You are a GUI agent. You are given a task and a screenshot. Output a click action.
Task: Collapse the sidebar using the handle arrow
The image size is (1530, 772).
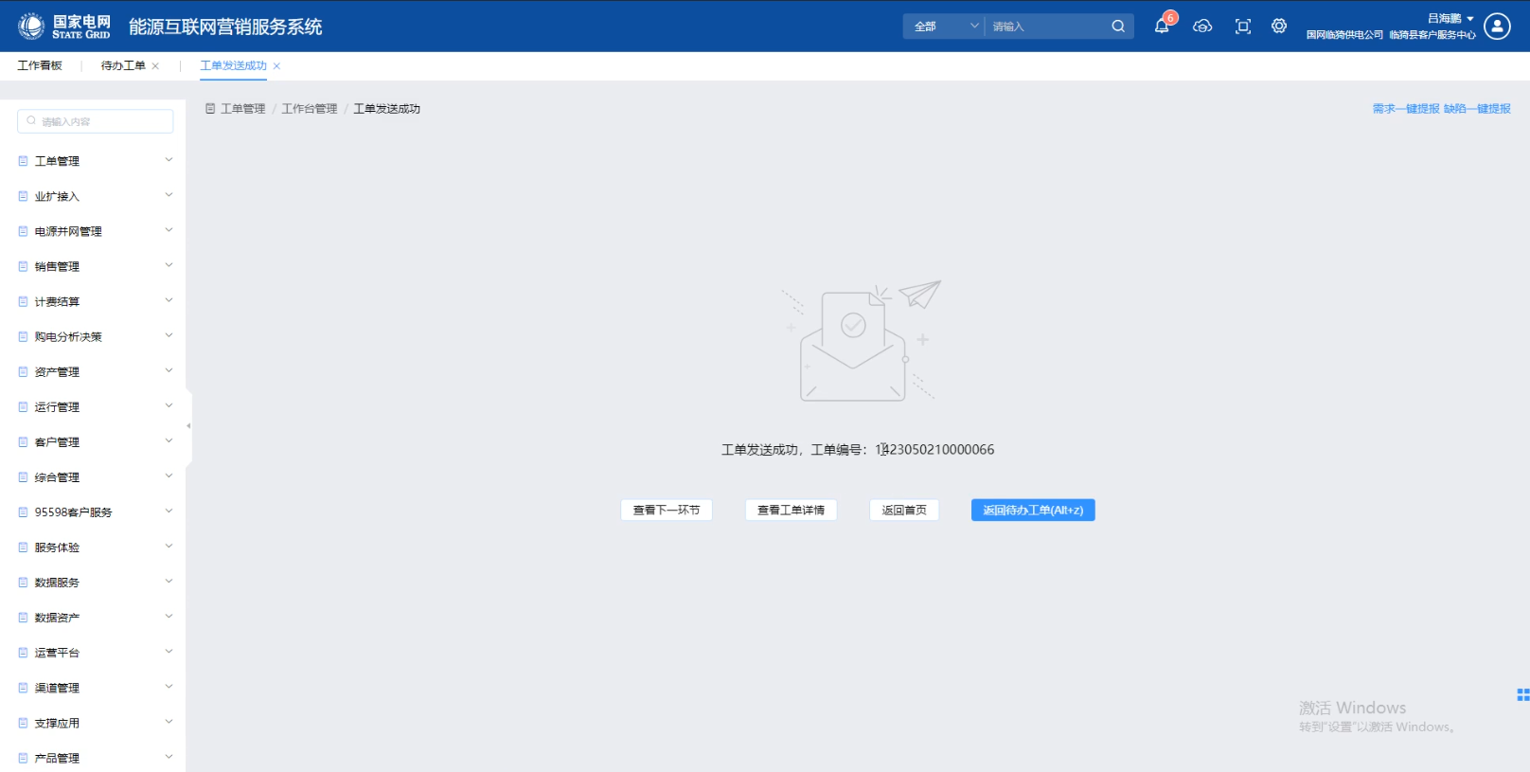click(188, 426)
